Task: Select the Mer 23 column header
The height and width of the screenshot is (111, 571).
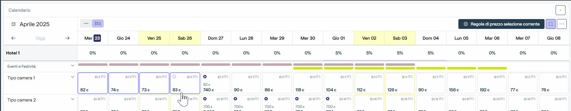Action: (x=93, y=38)
